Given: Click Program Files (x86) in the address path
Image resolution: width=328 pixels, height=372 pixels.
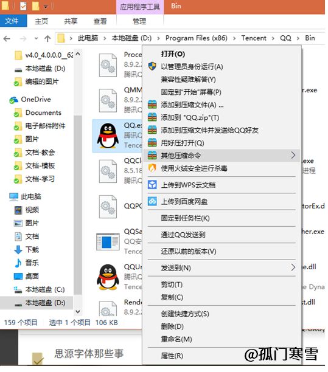Looking at the screenshot, I should click(x=196, y=38).
